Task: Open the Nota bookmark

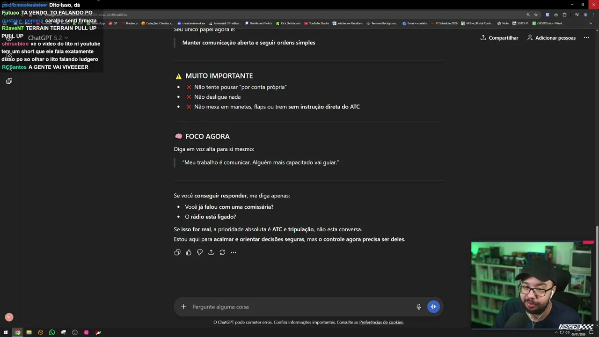Action: tap(503, 23)
